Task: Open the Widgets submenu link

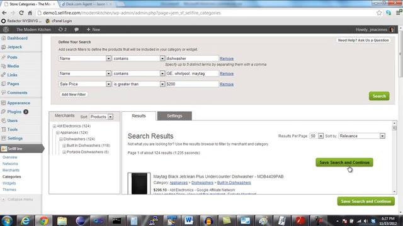Action: pos(9,183)
